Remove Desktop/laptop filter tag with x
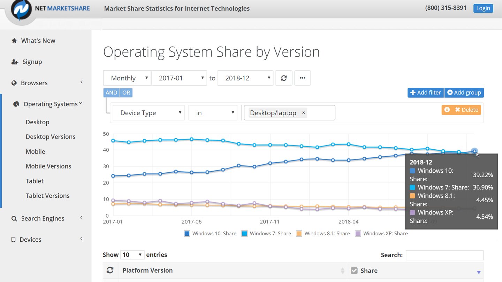 303,113
